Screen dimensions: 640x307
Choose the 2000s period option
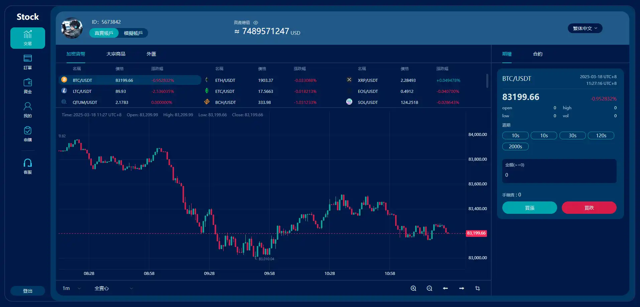coord(515,147)
